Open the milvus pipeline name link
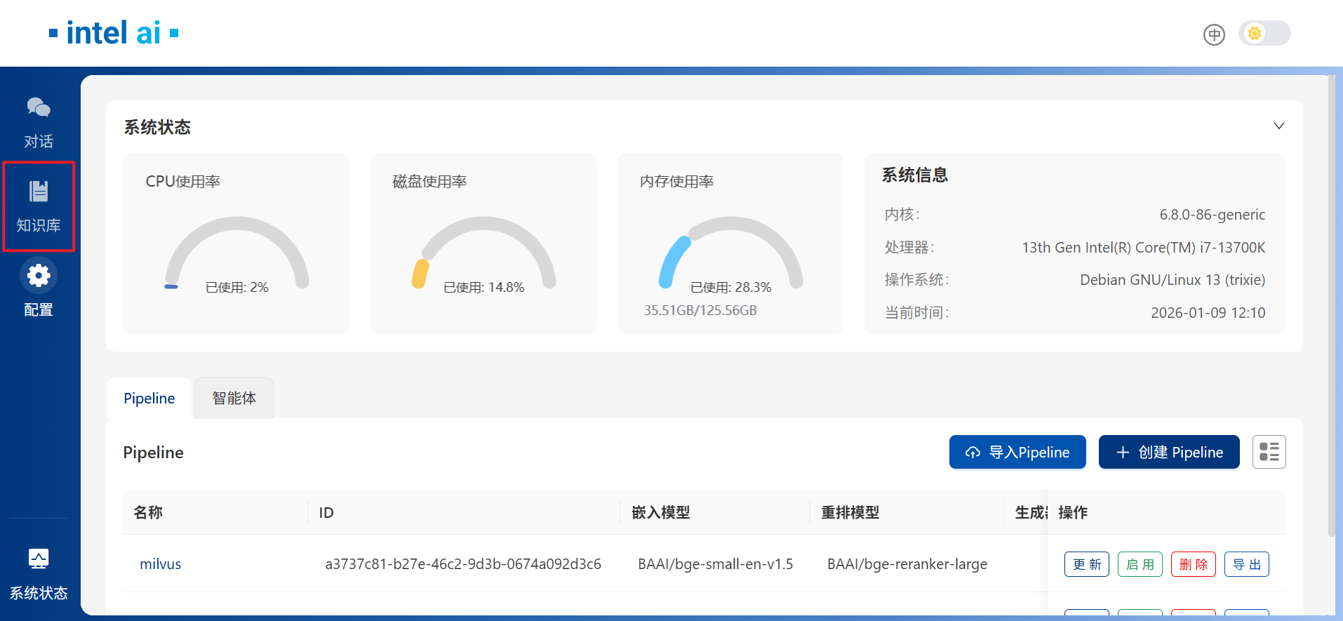The height and width of the screenshot is (621, 1343). coord(161,564)
